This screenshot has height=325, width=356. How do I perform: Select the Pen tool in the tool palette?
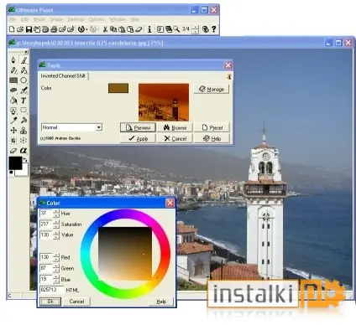(x=13, y=59)
